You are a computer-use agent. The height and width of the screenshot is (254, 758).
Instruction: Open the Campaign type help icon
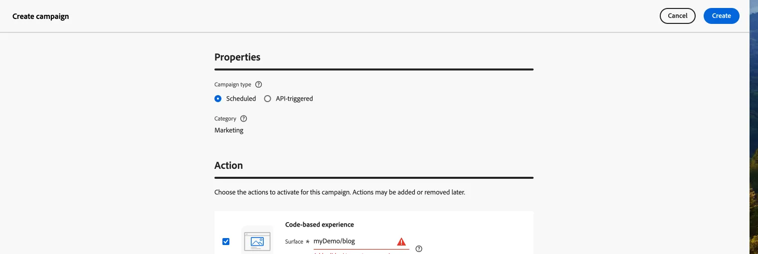click(258, 85)
